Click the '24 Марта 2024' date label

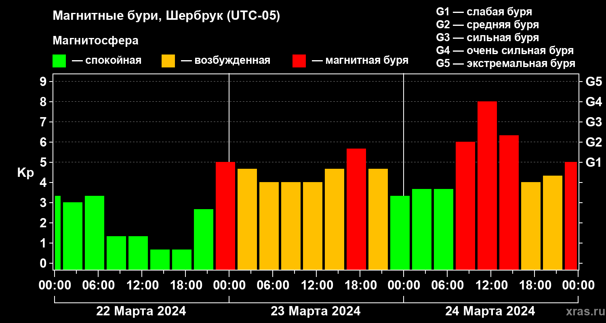(490, 311)
